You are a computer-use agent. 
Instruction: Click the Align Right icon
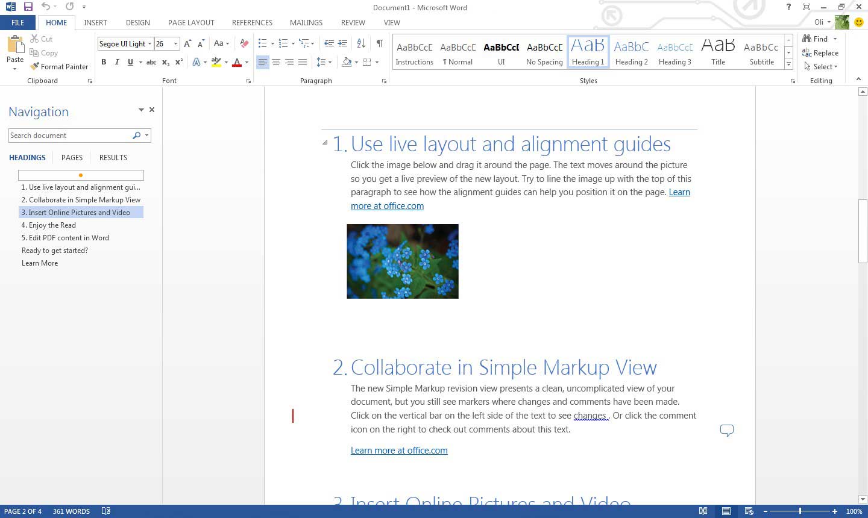pos(289,62)
